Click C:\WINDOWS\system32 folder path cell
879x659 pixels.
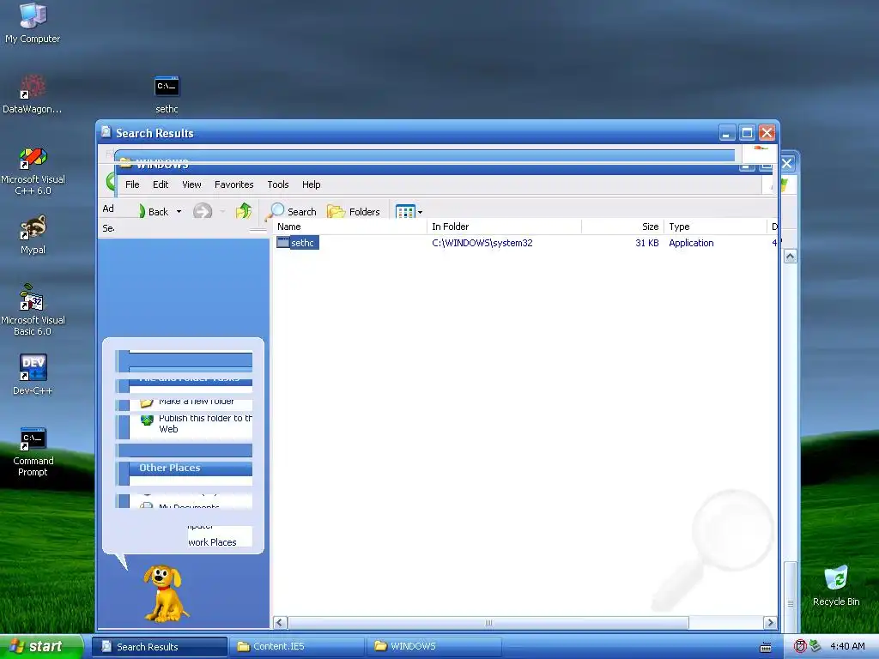coord(482,243)
